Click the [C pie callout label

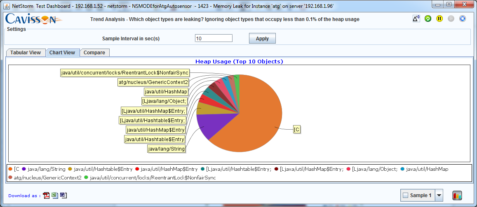pos(297,130)
